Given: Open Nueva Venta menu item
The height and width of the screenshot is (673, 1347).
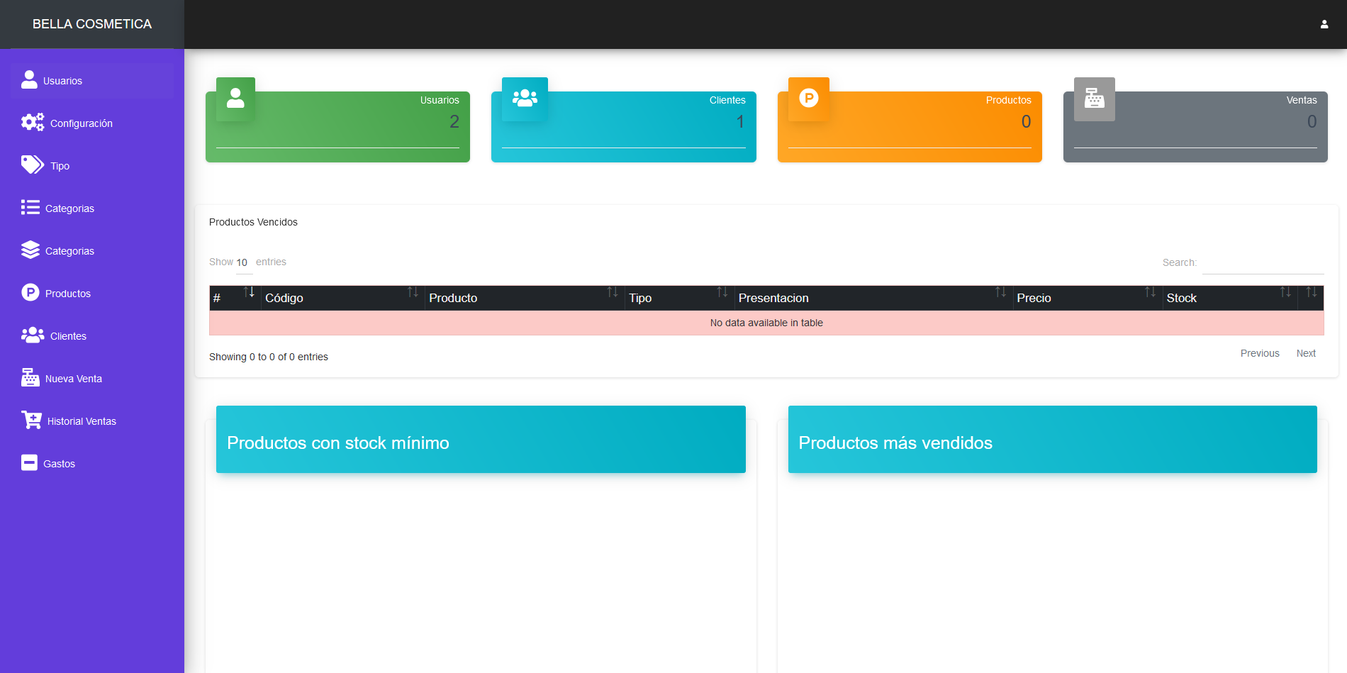Looking at the screenshot, I should 92,379.
